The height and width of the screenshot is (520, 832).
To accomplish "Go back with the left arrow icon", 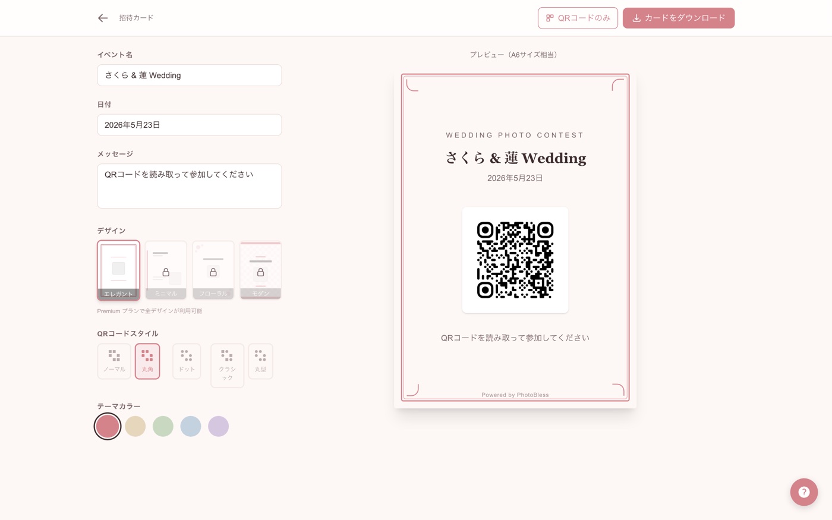I will tap(103, 18).
